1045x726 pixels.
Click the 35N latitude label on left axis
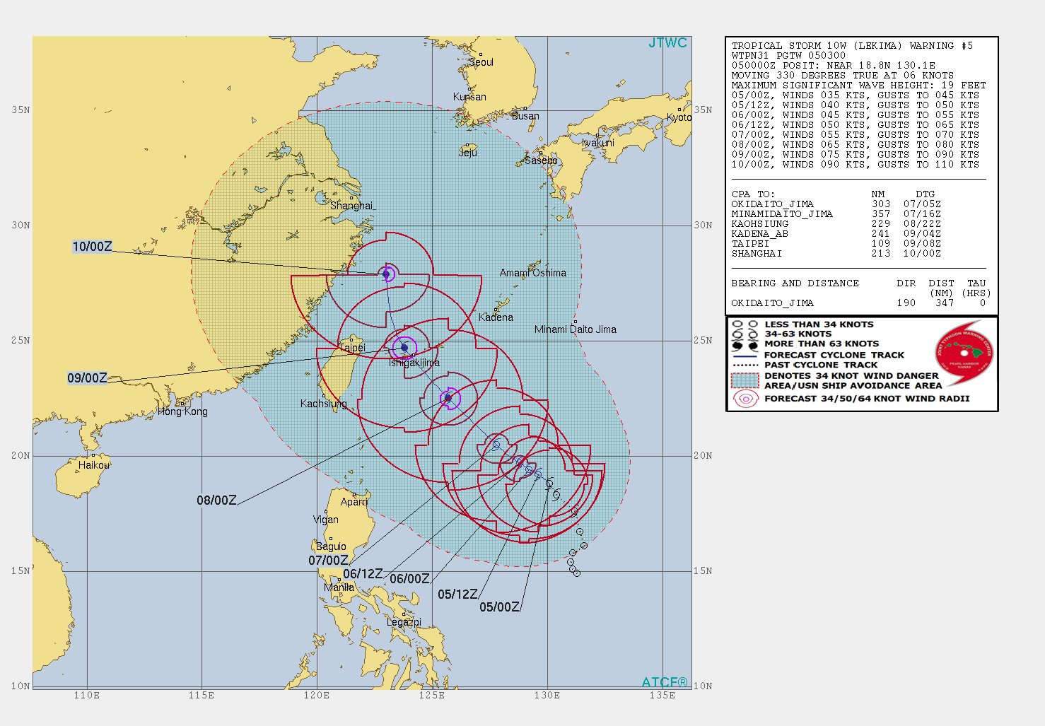click(21, 110)
